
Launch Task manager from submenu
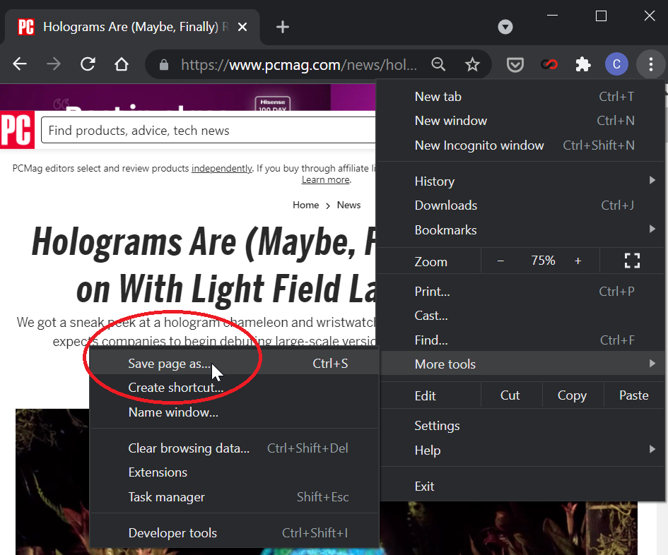point(235,496)
